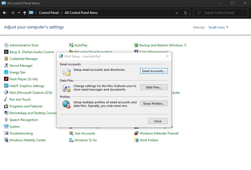
Task: Open the Windows Defender Firewall link
Action: click(159, 133)
